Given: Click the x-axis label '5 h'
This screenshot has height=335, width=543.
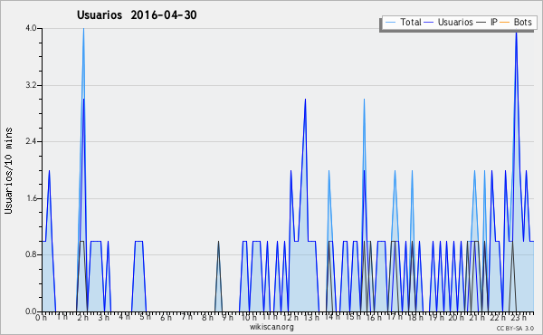Looking at the screenshot, I should click(x=145, y=317).
